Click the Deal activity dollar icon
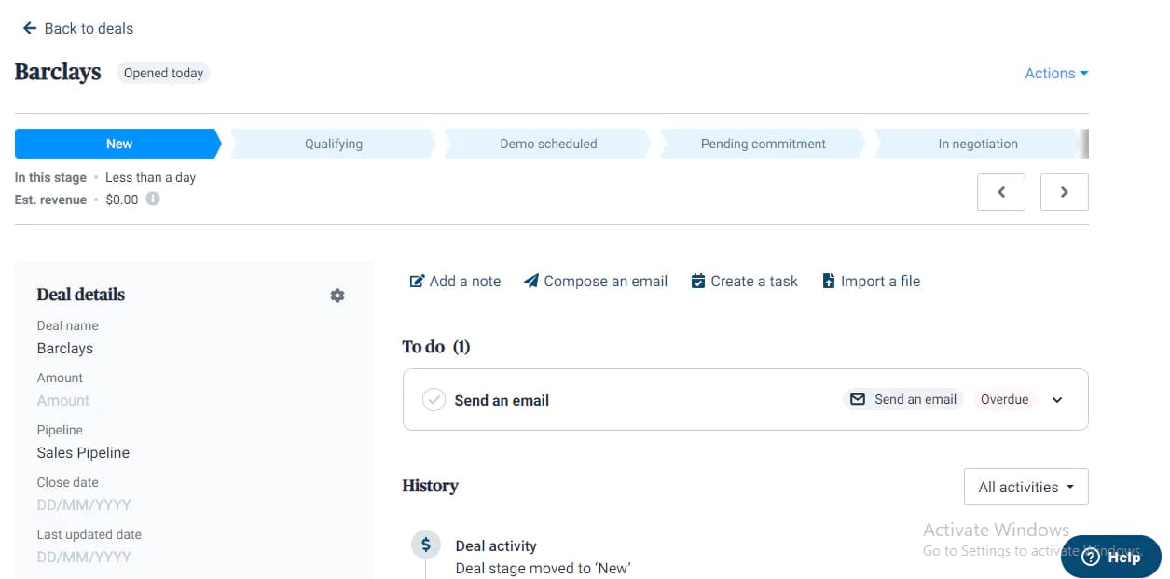 point(426,545)
